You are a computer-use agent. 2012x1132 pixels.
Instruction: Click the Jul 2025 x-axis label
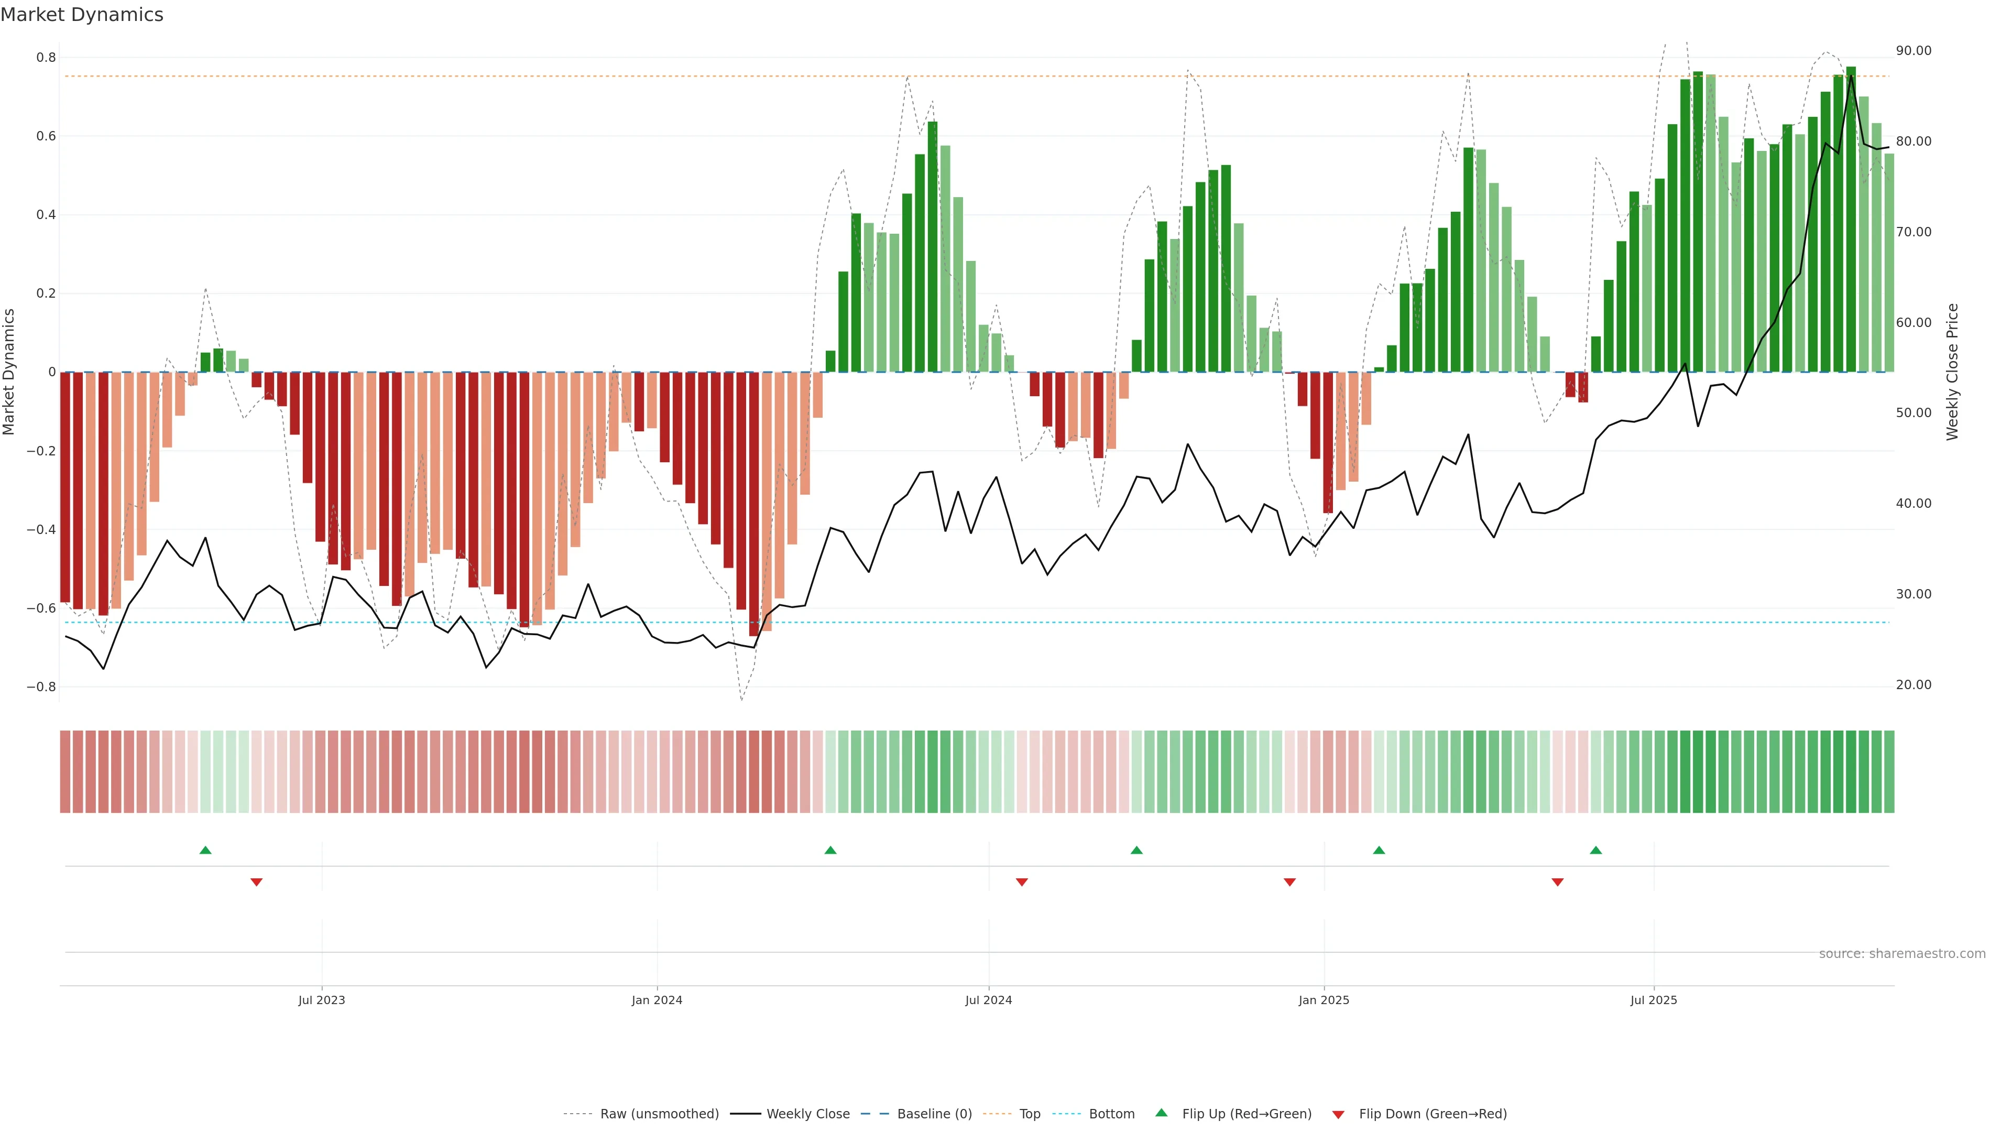click(1654, 1000)
